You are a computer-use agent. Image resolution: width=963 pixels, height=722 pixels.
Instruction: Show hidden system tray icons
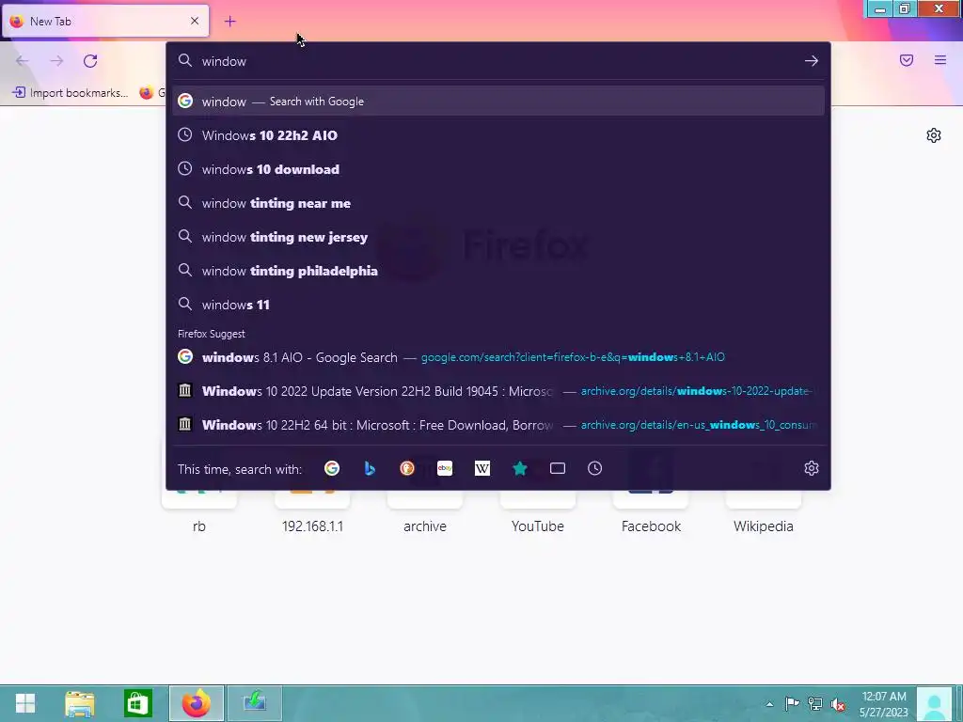click(769, 704)
